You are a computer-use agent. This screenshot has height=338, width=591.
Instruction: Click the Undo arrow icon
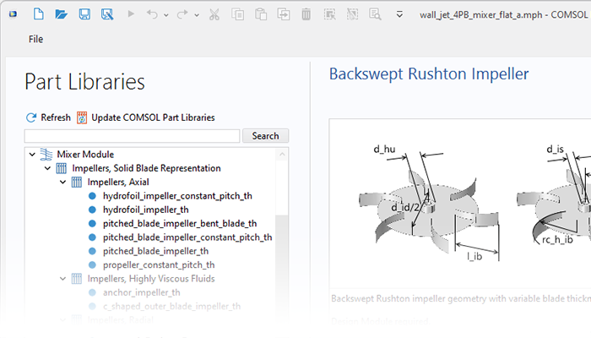click(152, 14)
